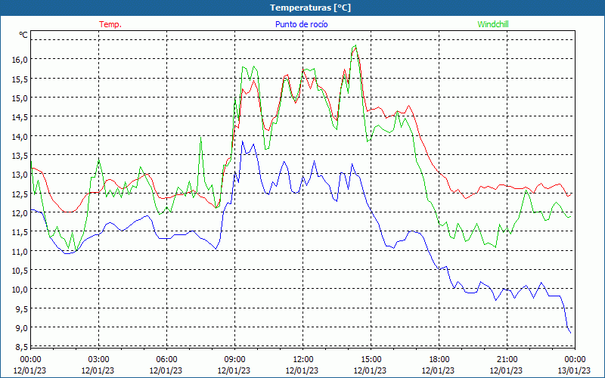Click the 15:00 time axis label
Screen dimensions: 605x378
[x=371, y=360]
